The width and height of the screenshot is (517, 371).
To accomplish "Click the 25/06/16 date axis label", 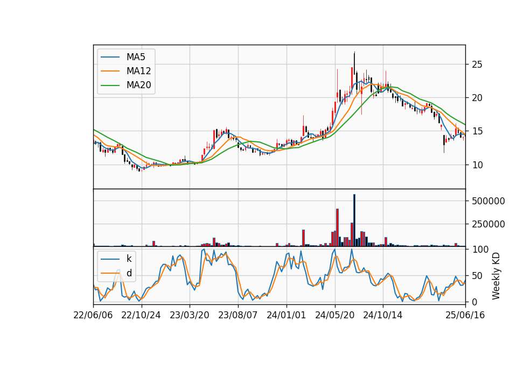I will pyautogui.click(x=465, y=315).
